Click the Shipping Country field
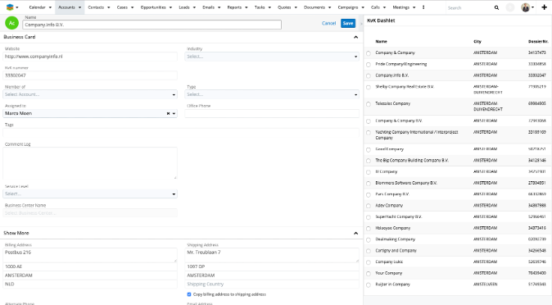This screenshot has height=305, width=552. point(272,285)
